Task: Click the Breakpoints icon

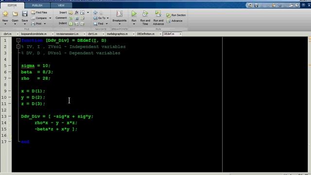Action: 120,14
